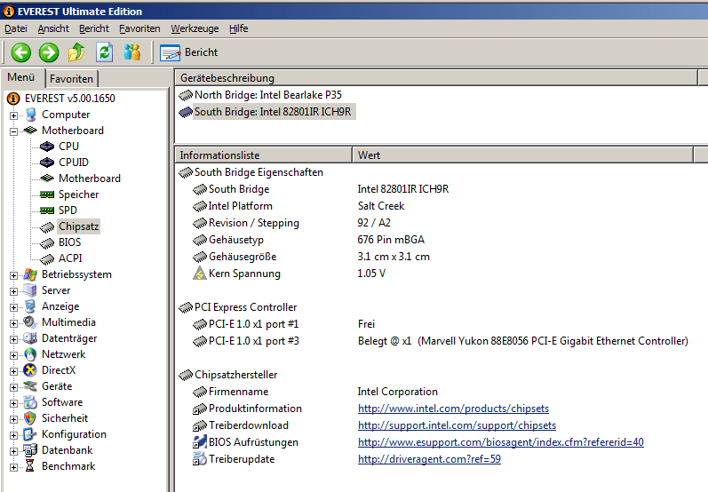Select the Motherboard sub-item under Motherboard
Viewport: 708px width, 492px height.
90,179
